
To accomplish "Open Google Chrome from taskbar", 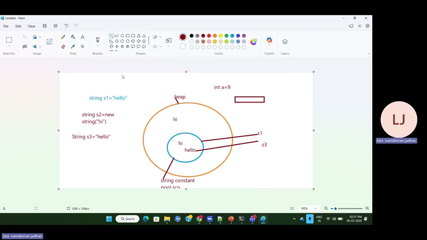I will (199, 219).
